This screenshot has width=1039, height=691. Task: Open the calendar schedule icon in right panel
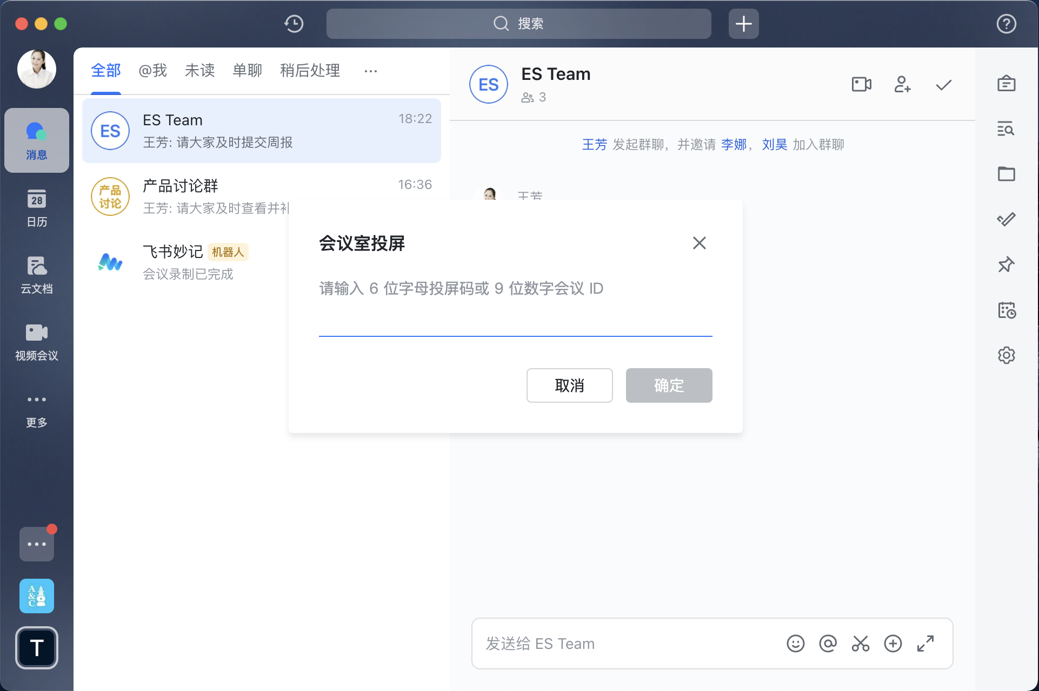coord(1006,310)
